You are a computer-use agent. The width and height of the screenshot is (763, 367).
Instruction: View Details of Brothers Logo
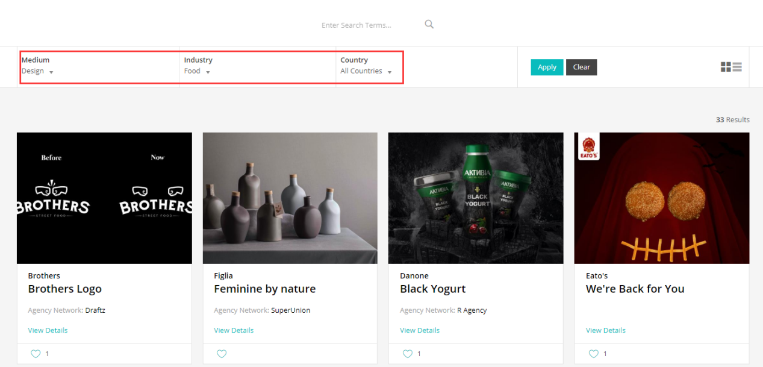[48, 330]
